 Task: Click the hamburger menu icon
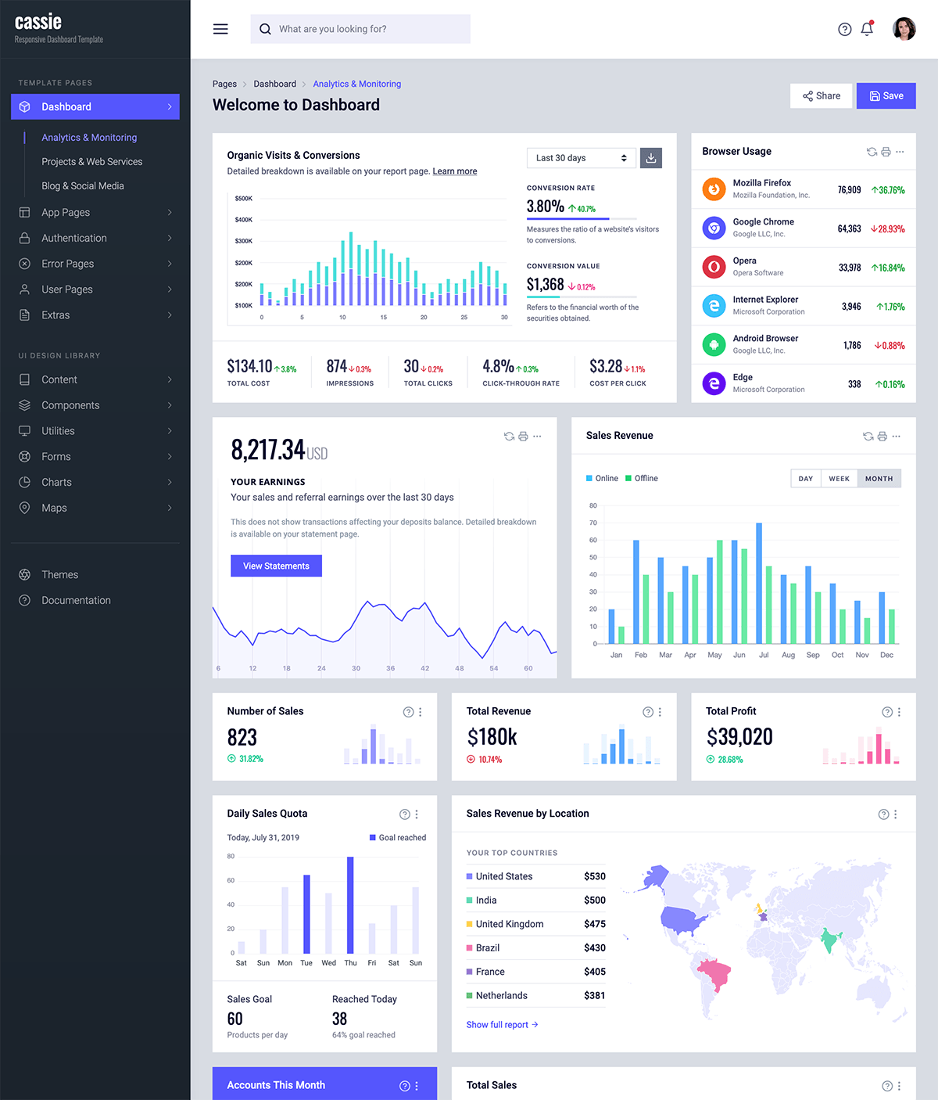[220, 29]
